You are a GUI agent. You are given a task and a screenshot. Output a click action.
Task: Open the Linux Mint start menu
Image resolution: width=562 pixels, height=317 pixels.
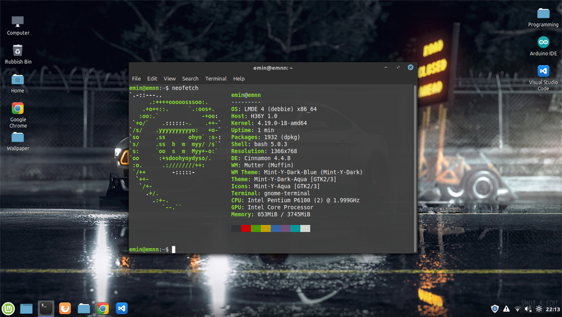click(x=8, y=308)
